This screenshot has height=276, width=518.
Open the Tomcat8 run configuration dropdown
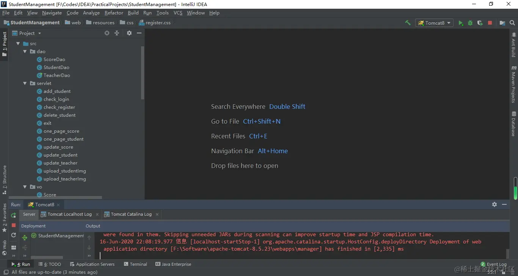tap(435, 23)
